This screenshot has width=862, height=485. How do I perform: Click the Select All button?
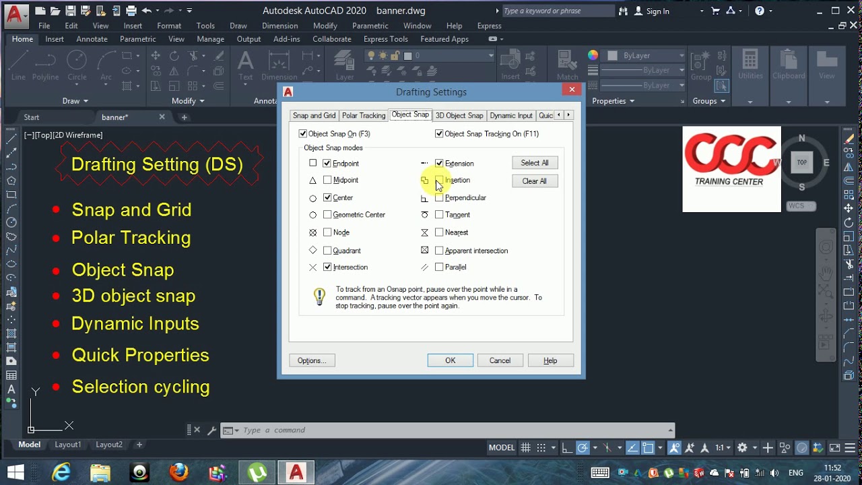click(535, 163)
